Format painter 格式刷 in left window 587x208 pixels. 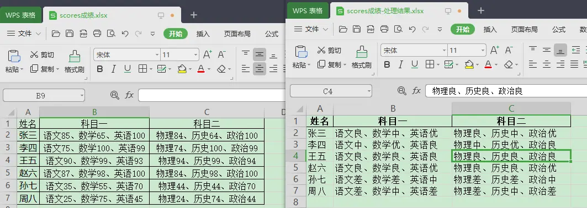[75, 62]
